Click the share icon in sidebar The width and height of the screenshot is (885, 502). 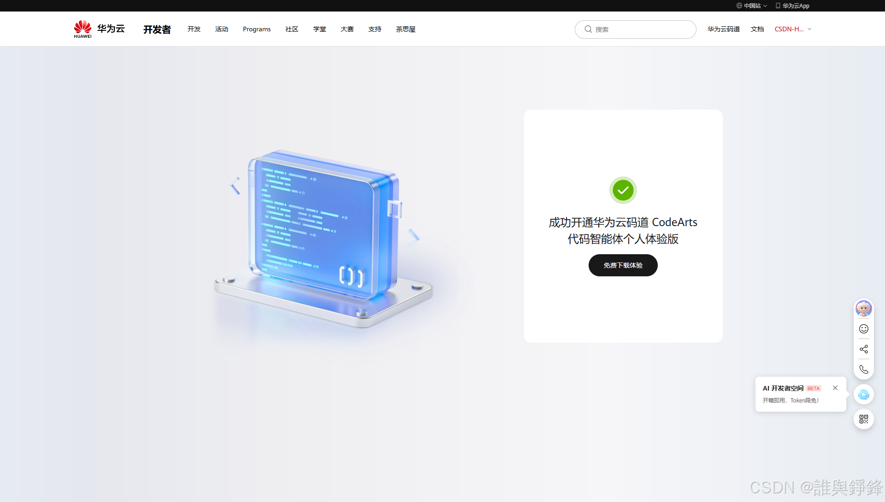pos(863,349)
